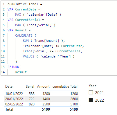
Task: Select the 10/01/2022 date cell
Action: tap(14, 94)
